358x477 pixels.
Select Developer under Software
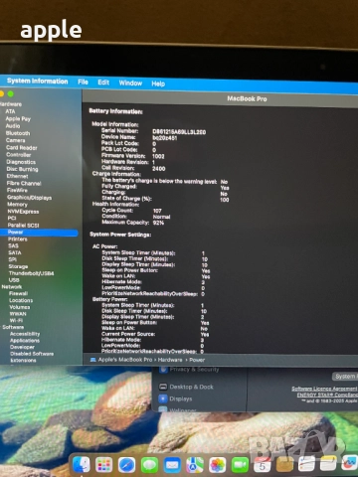coord(22,347)
